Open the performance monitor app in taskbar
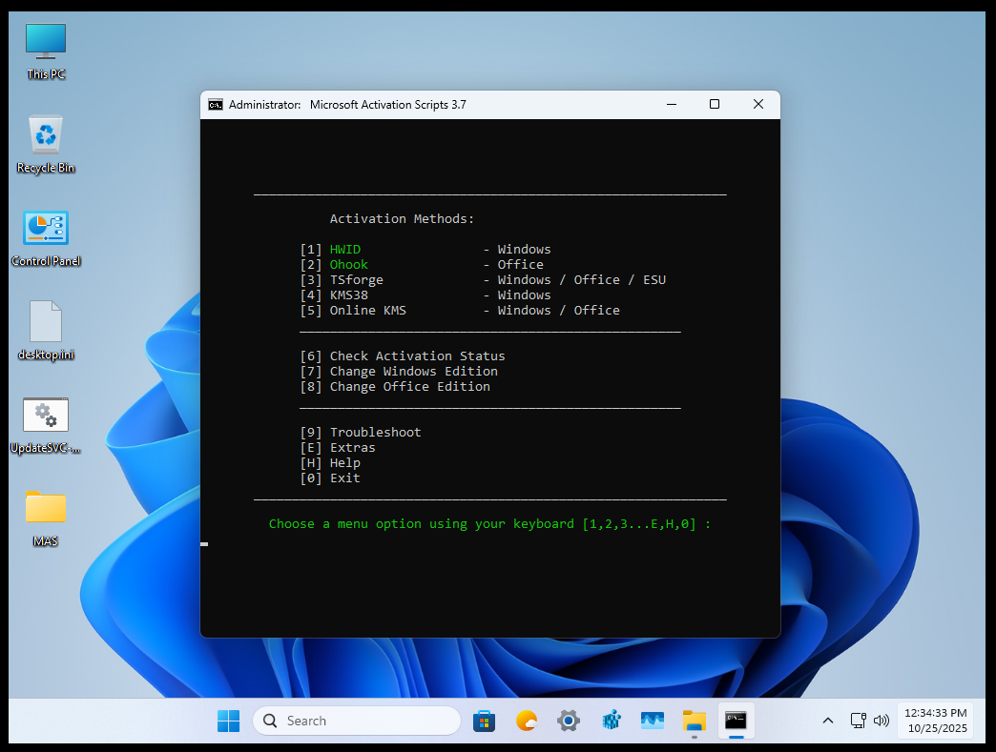Viewport: 996px width, 752px height. tap(653, 721)
